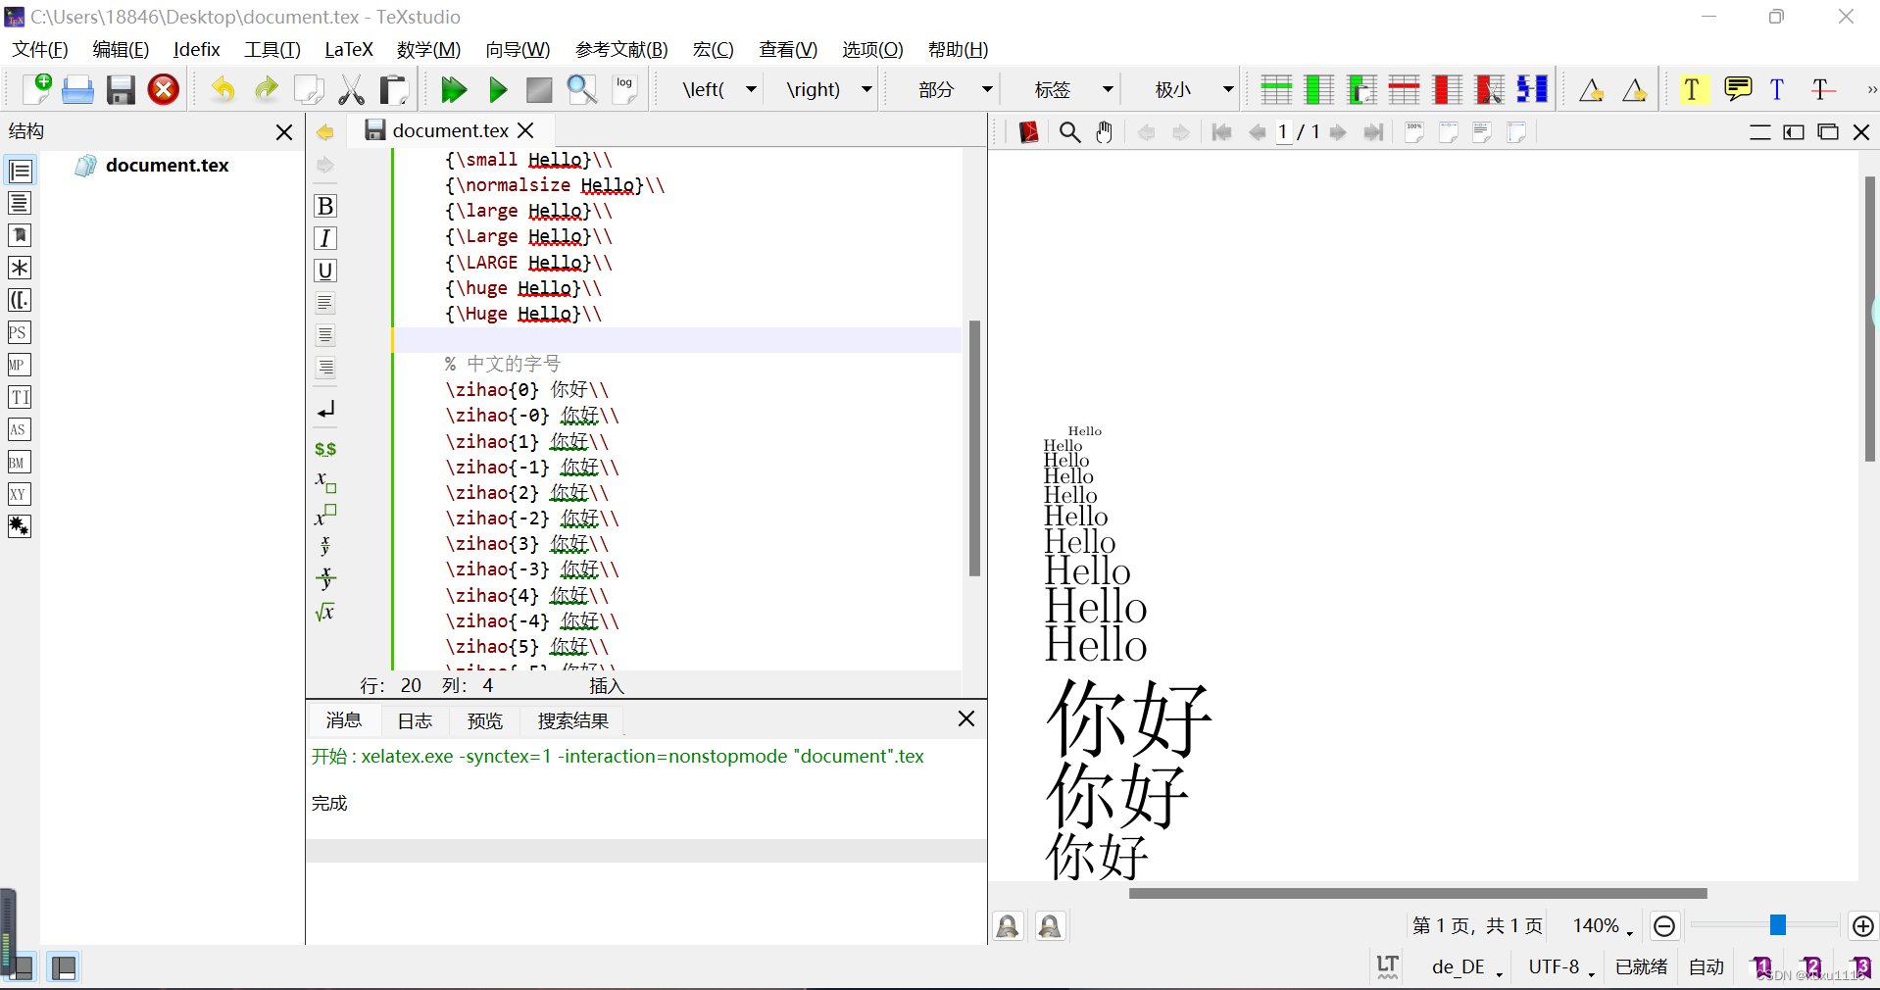Viewport: 1880px width, 990px height.
Task: Zoom in PDF with the plus button
Action: 1862,926
